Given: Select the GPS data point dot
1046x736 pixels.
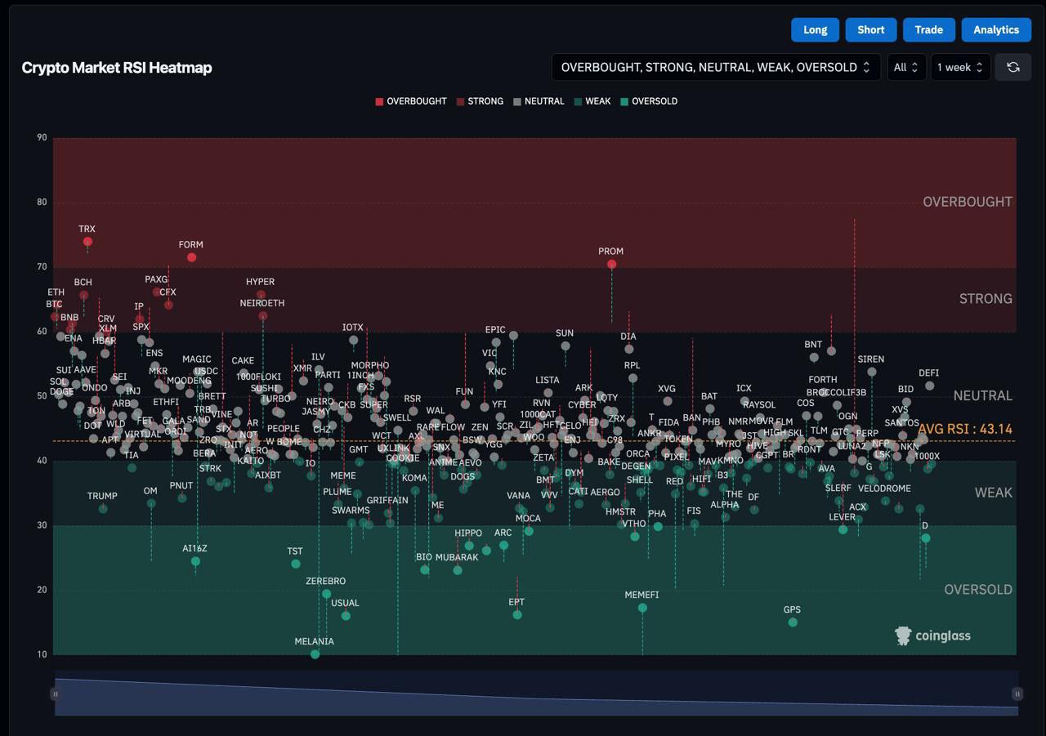Looking at the screenshot, I should click(x=792, y=622).
